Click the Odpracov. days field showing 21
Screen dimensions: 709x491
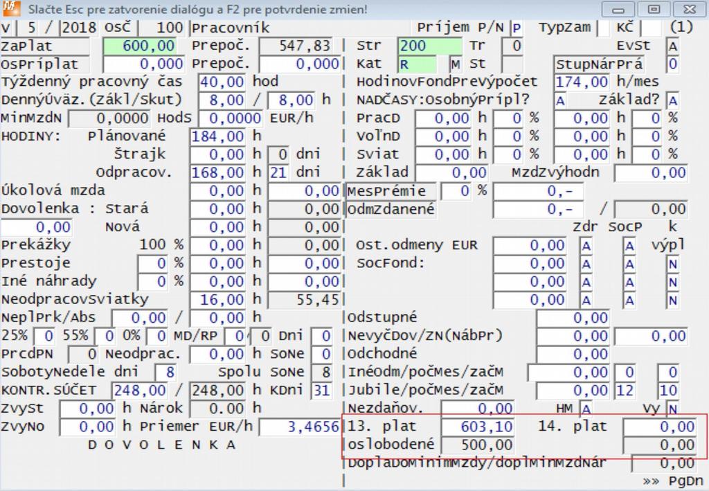pos(278,172)
